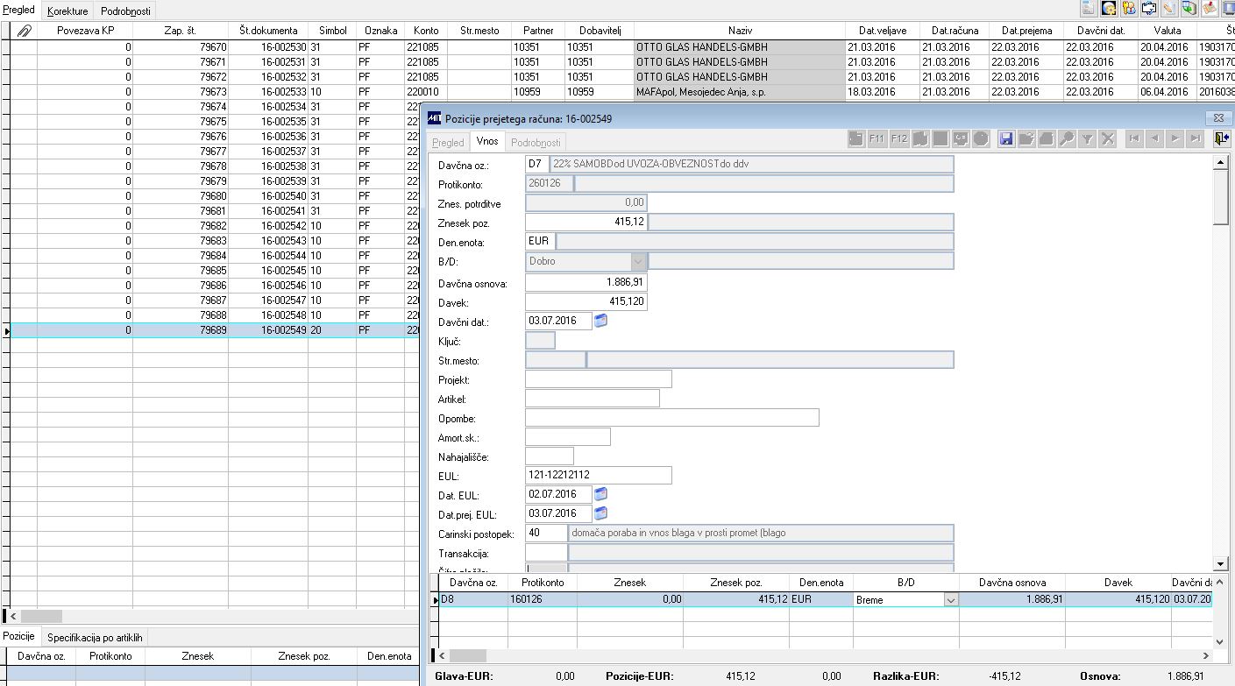Click the Davčna osnova field with 1.886,91
This screenshot has height=686, width=1235.
[586, 283]
